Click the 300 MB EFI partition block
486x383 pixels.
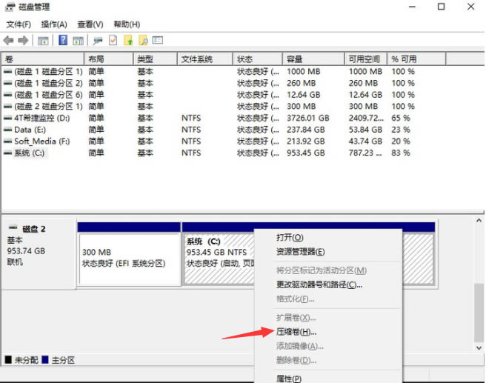coord(129,258)
